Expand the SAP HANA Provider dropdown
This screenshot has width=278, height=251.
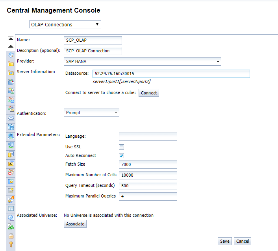point(143,61)
